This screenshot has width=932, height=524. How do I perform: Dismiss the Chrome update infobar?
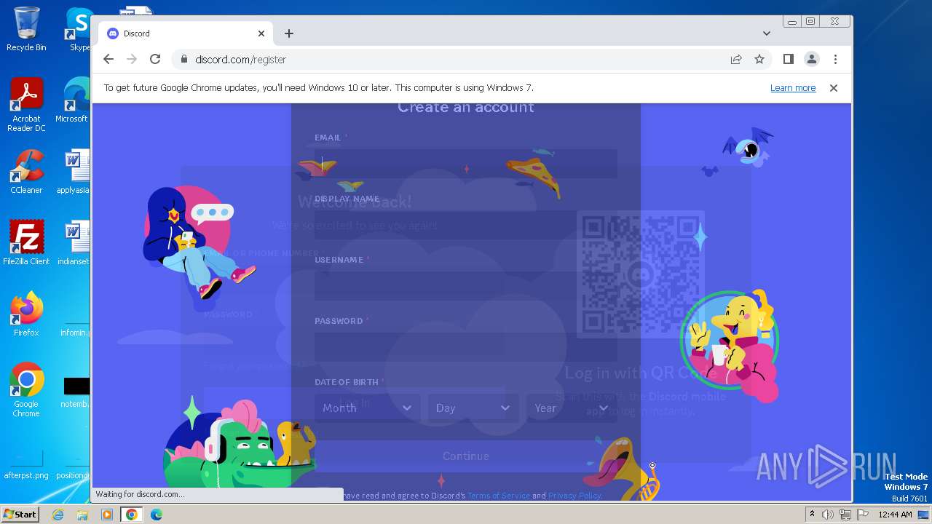tap(834, 88)
